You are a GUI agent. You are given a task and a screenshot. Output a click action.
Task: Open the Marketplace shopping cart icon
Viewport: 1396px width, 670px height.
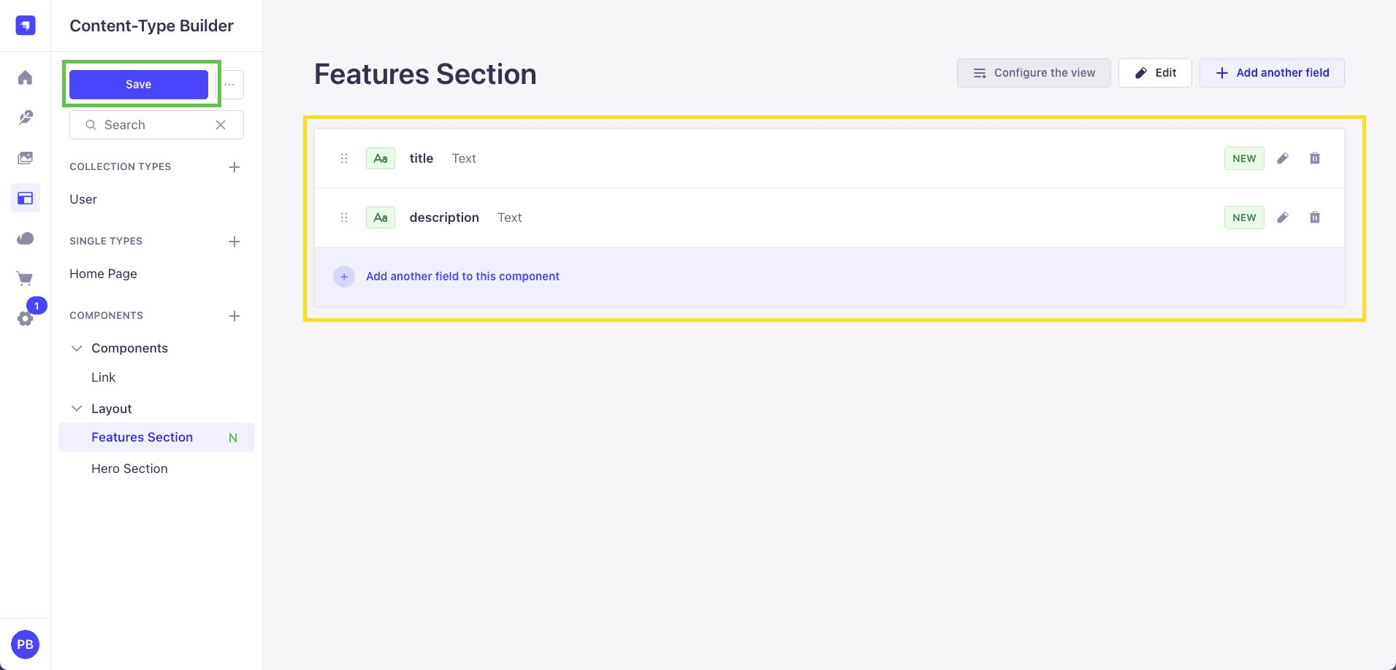[x=26, y=278]
